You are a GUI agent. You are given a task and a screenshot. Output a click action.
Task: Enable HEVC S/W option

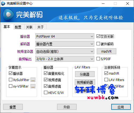pyautogui.click(x=46, y=93)
